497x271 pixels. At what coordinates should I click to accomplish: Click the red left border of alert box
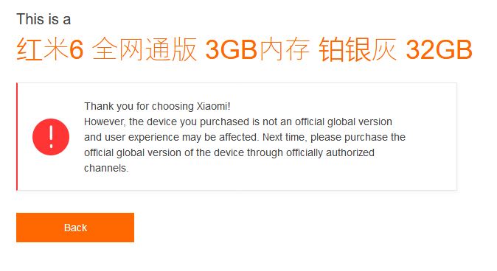point(17,136)
